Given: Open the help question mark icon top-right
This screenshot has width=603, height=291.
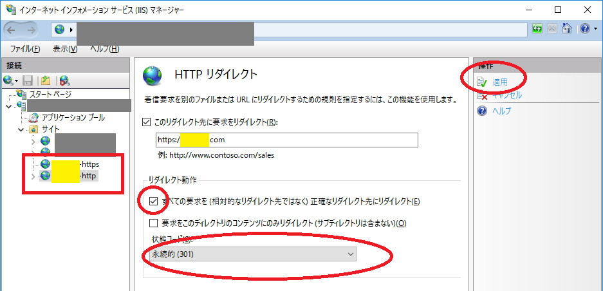Looking at the screenshot, I should (584, 29).
